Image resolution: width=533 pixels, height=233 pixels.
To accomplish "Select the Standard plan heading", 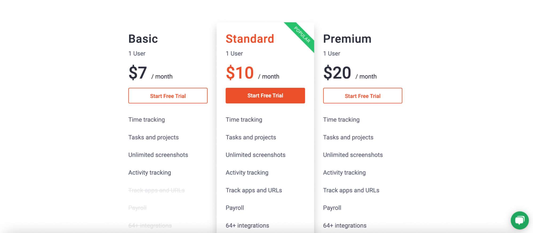I will 250,38.
